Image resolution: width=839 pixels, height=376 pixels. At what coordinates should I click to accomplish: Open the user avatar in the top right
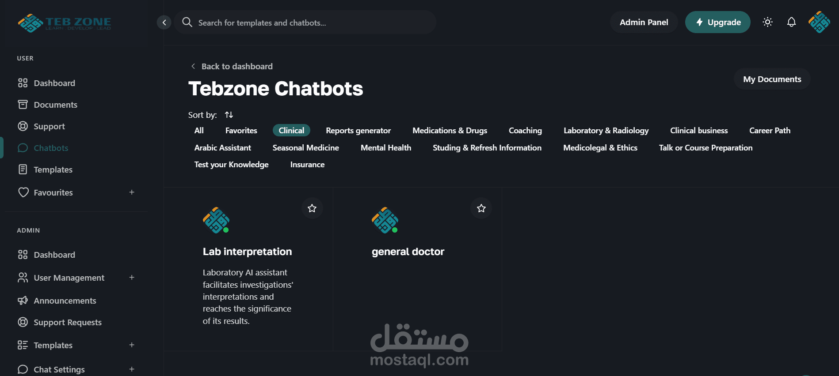point(819,22)
